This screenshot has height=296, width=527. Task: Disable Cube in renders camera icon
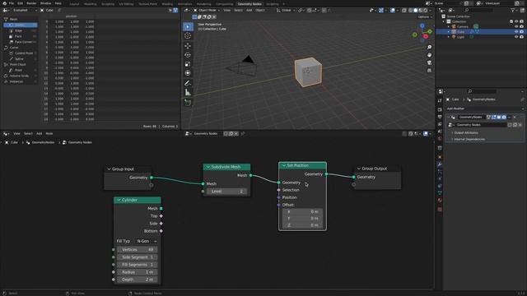(521, 31)
